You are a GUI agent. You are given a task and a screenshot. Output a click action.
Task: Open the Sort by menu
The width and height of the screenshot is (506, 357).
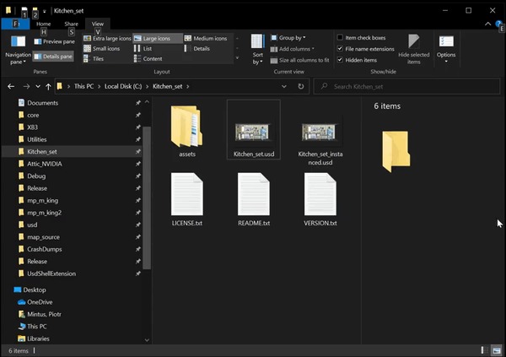(257, 50)
